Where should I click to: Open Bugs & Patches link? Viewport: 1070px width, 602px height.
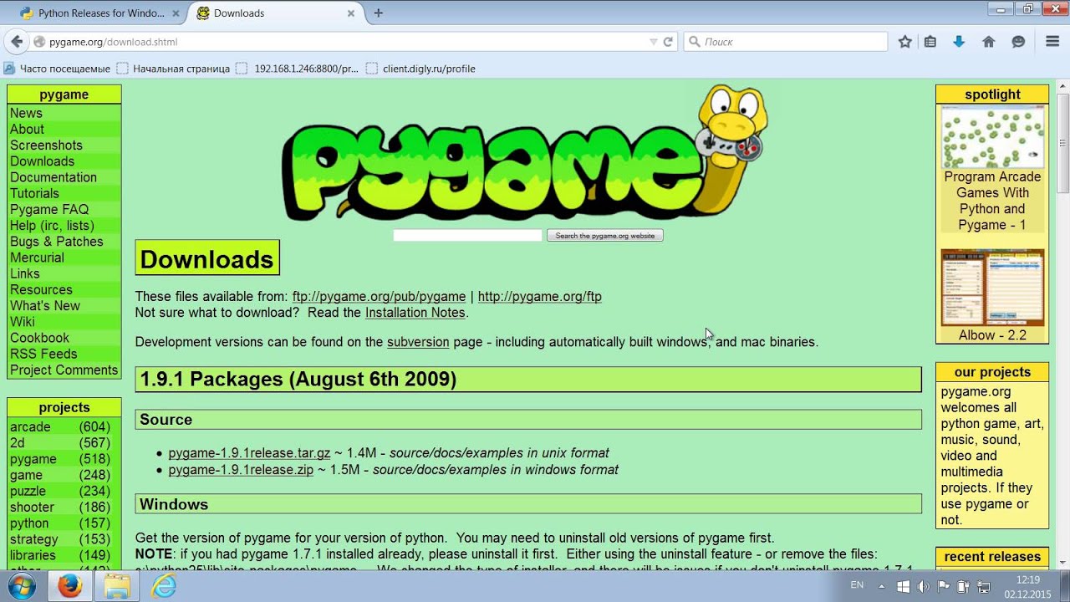(x=57, y=242)
